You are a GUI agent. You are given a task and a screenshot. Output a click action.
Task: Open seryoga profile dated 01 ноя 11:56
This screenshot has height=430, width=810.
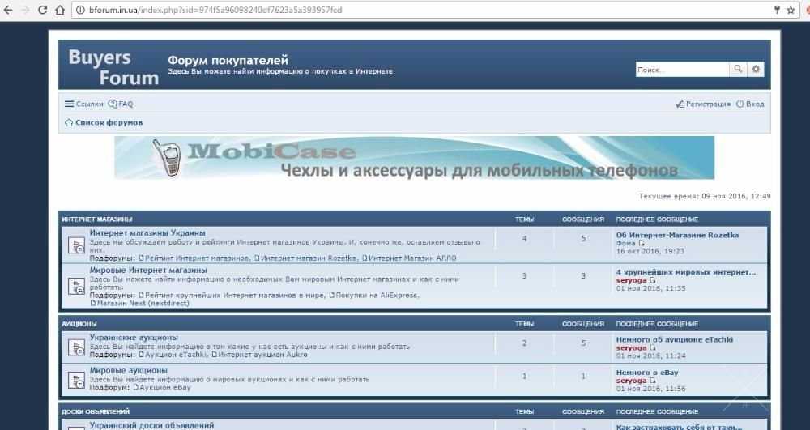[631, 381]
